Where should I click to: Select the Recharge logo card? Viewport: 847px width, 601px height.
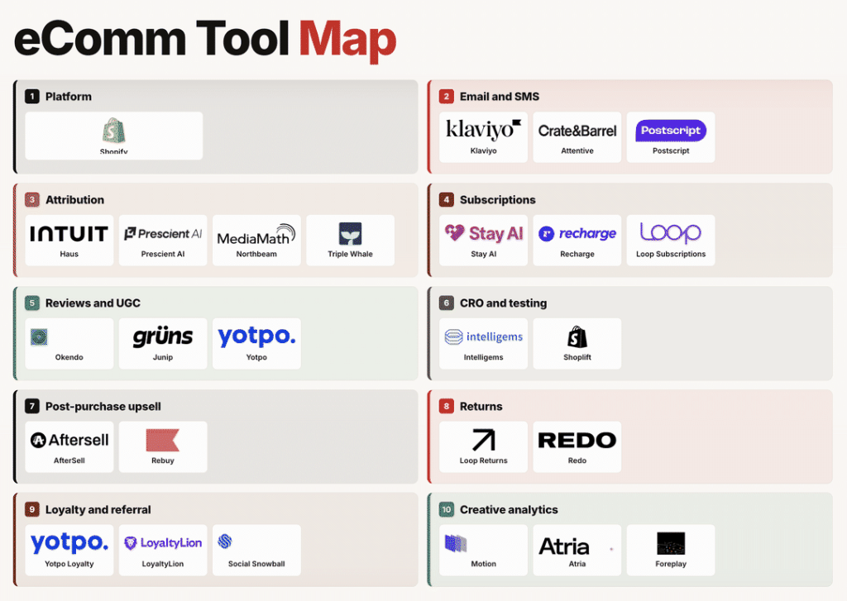pos(577,241)
